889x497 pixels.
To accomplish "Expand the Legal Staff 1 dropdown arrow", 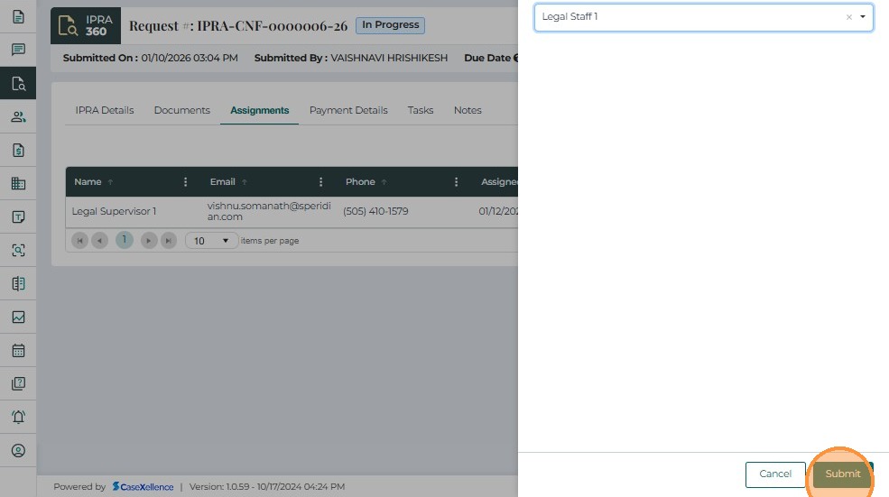I will coord(863,17).
